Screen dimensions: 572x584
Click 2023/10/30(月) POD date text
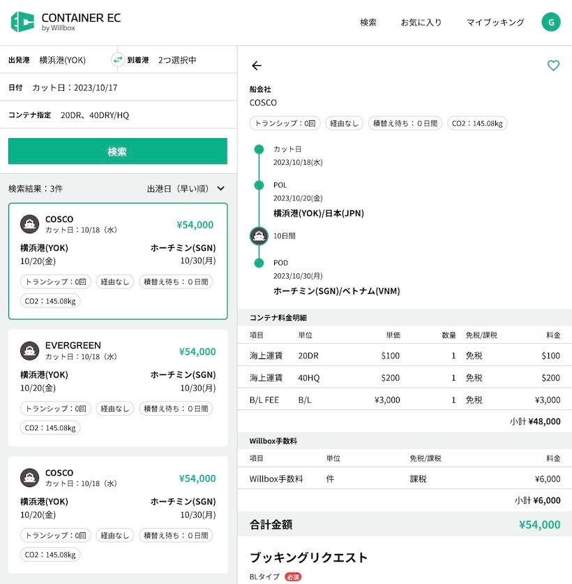tap(298, 276)
